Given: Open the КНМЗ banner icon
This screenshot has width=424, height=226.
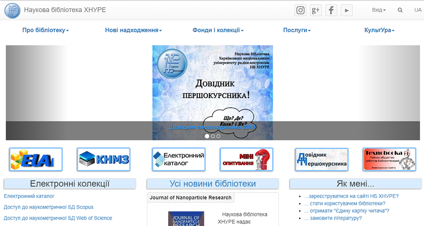Looking at the screenshot, I should 103,160.
